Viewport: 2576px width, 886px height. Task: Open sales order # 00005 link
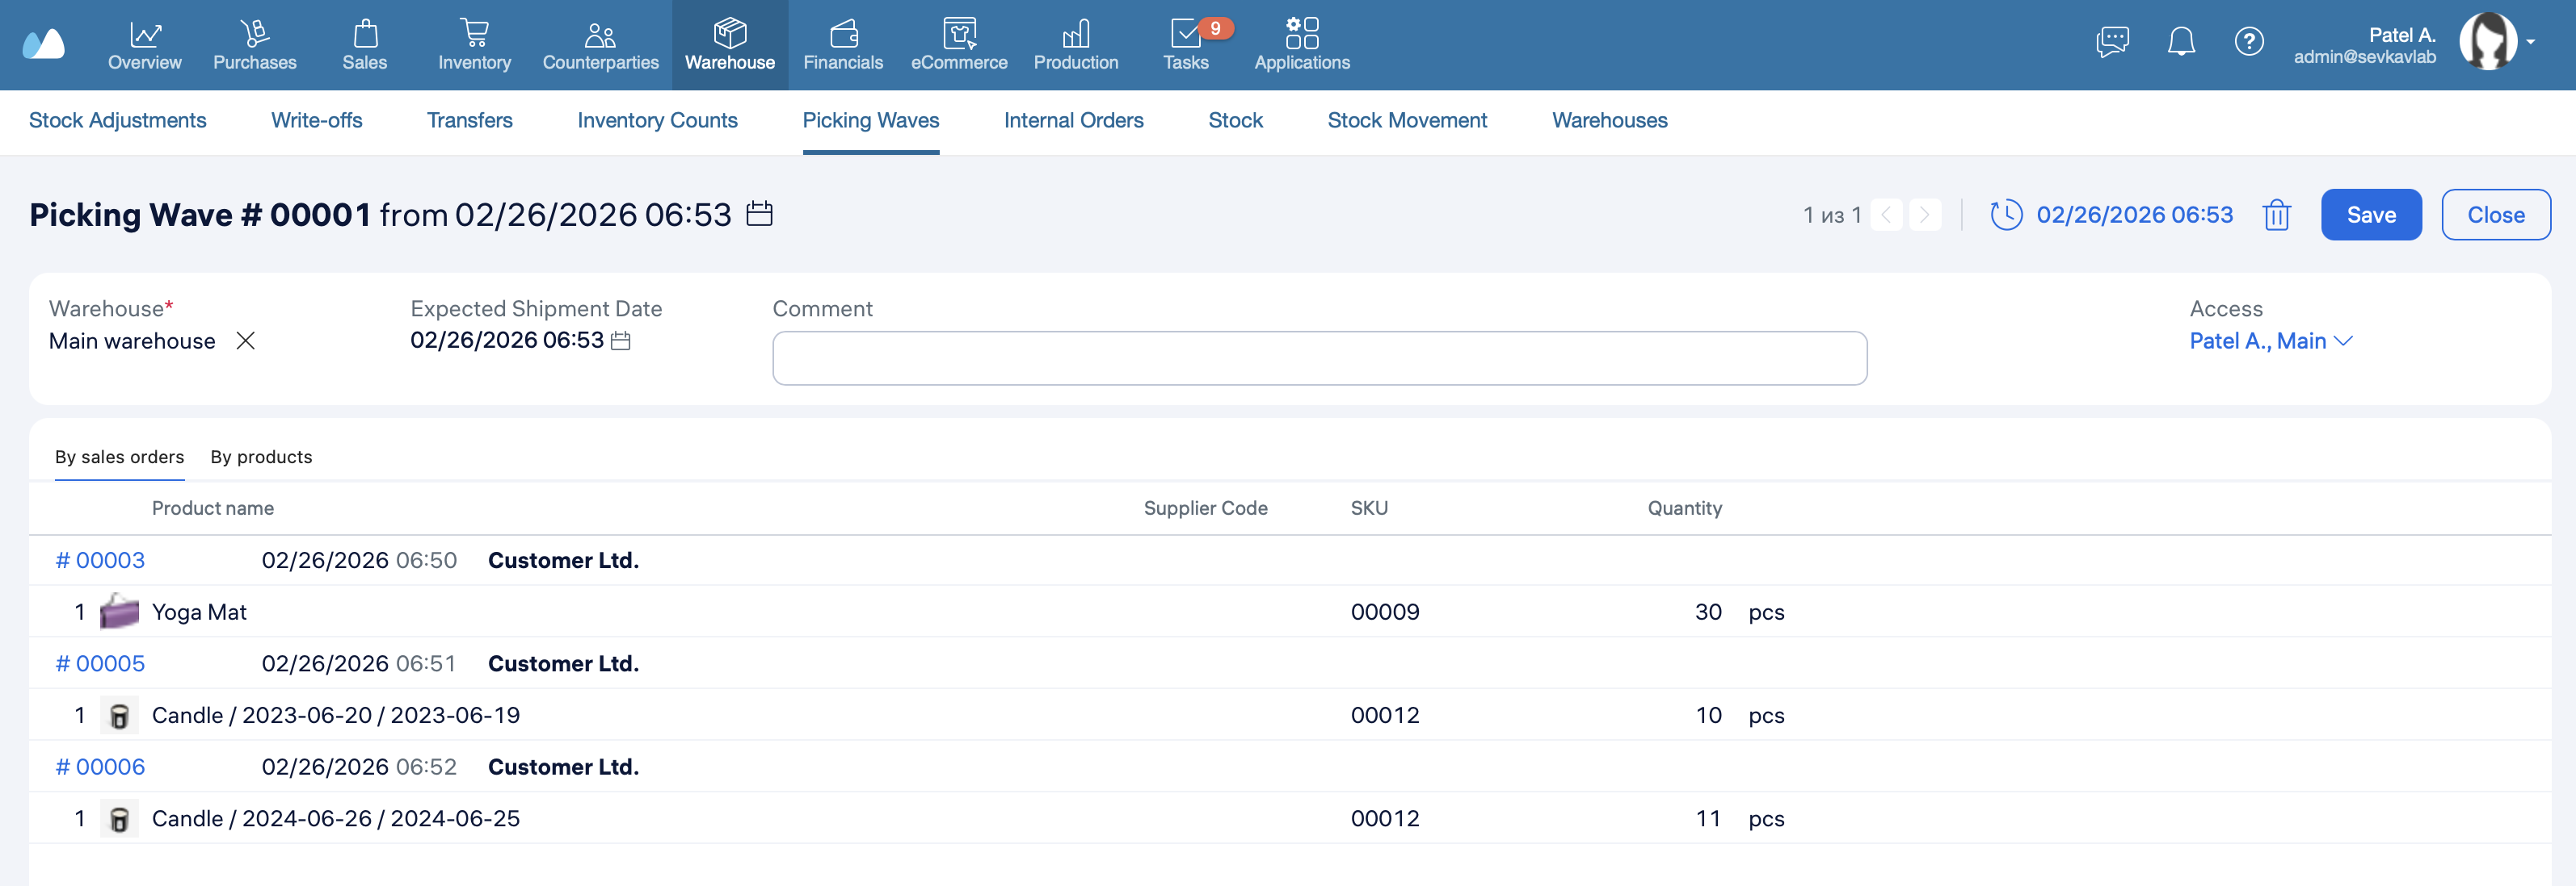click(x=100, y=663)
